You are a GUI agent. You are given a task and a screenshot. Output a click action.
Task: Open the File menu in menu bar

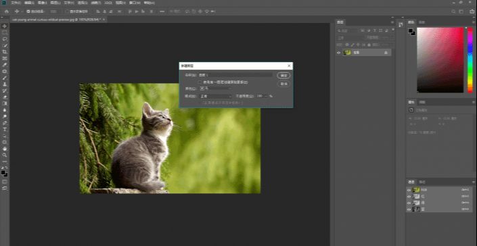[15, 3]
